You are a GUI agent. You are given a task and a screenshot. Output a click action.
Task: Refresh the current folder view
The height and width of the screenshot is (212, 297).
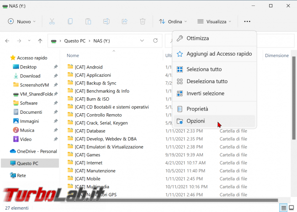[155, 41]
